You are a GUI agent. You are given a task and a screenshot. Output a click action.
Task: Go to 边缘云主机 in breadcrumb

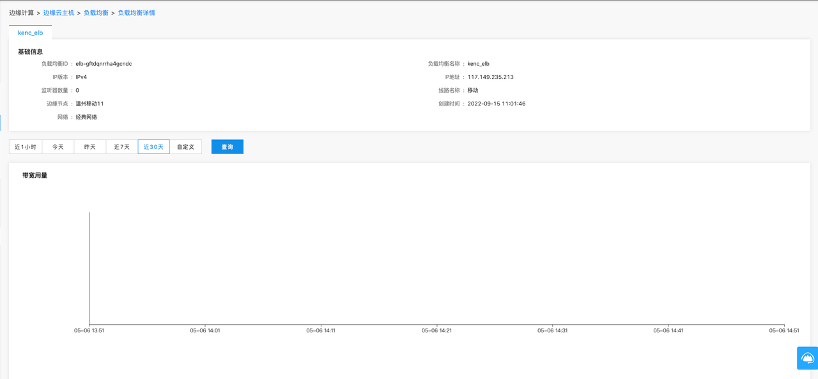(x=59, y=13)
